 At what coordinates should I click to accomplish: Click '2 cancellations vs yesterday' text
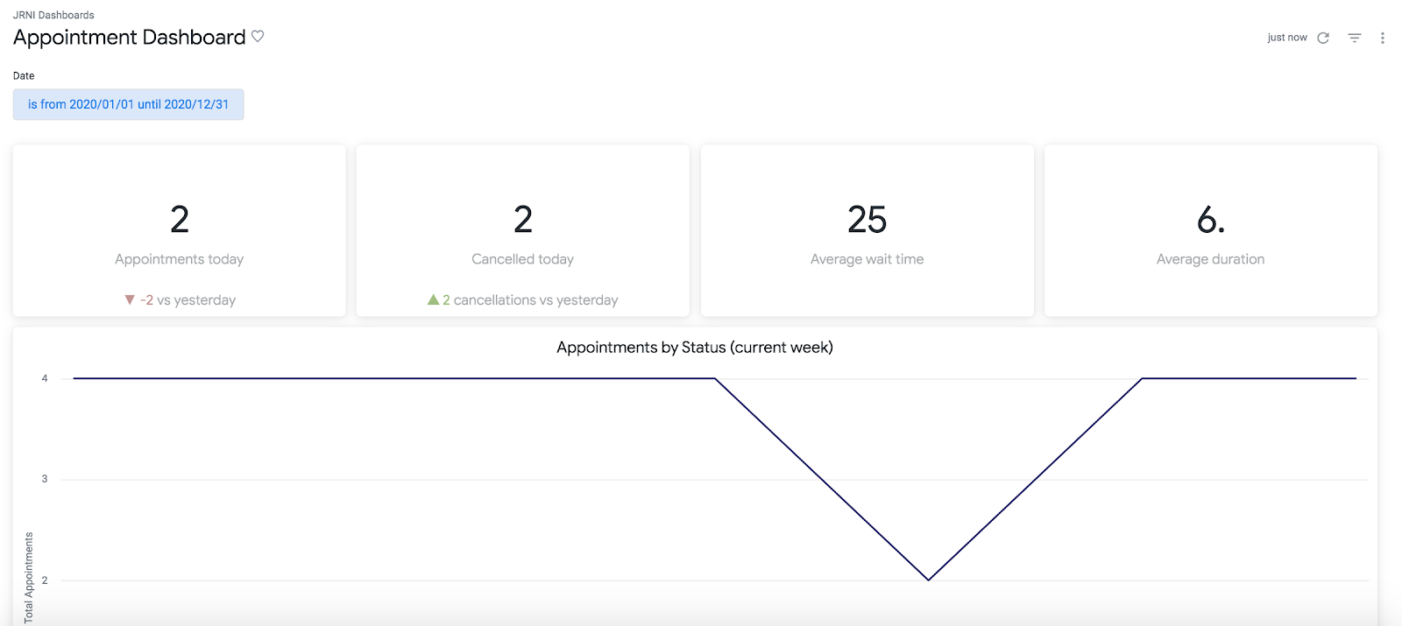coord(530,299)
